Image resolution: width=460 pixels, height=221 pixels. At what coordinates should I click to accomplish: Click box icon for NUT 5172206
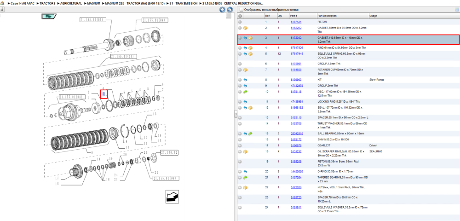tap(246, 187)
